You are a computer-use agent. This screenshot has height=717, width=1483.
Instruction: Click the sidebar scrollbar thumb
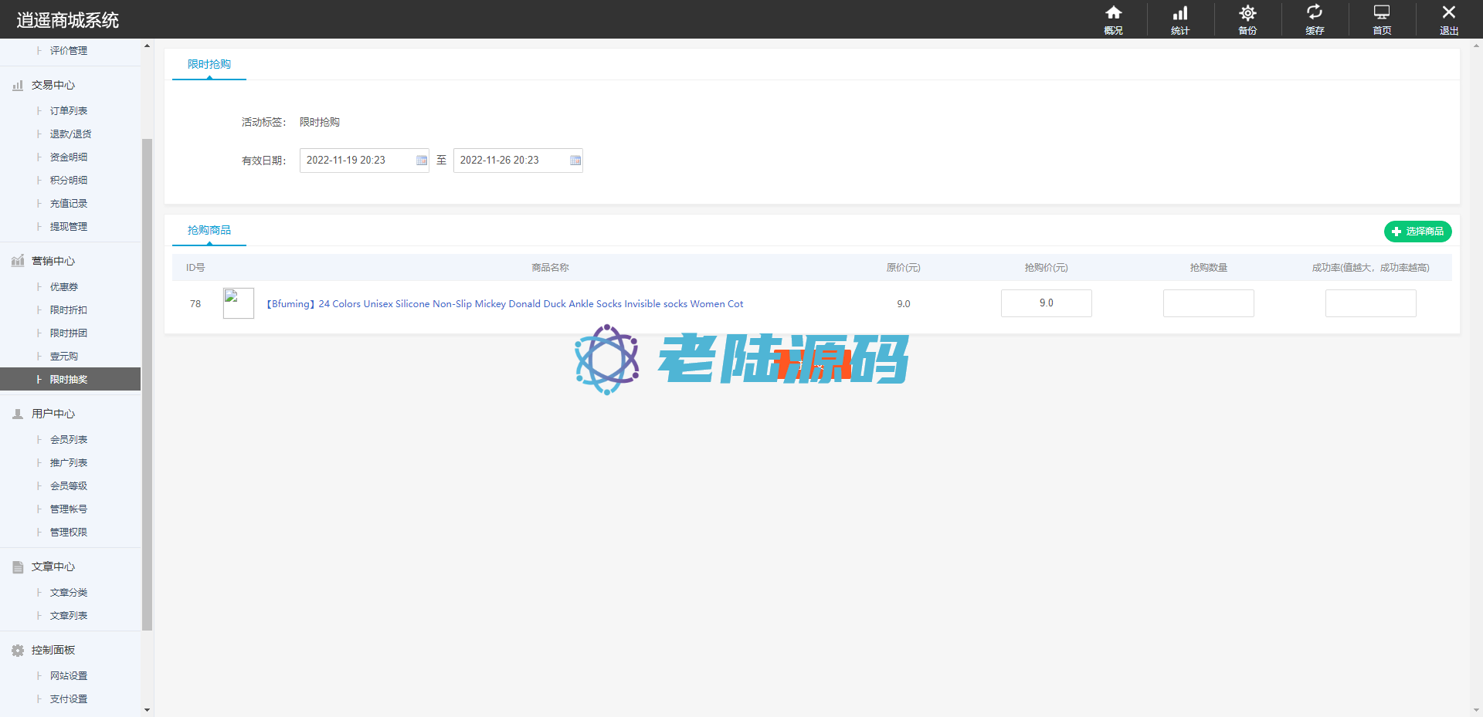(x=147, y=384)
